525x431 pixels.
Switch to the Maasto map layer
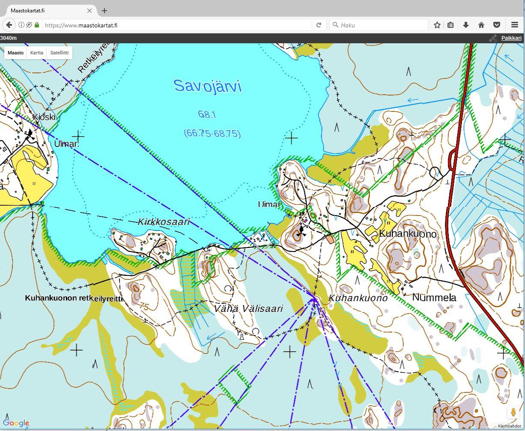click(x=16, y=53)
